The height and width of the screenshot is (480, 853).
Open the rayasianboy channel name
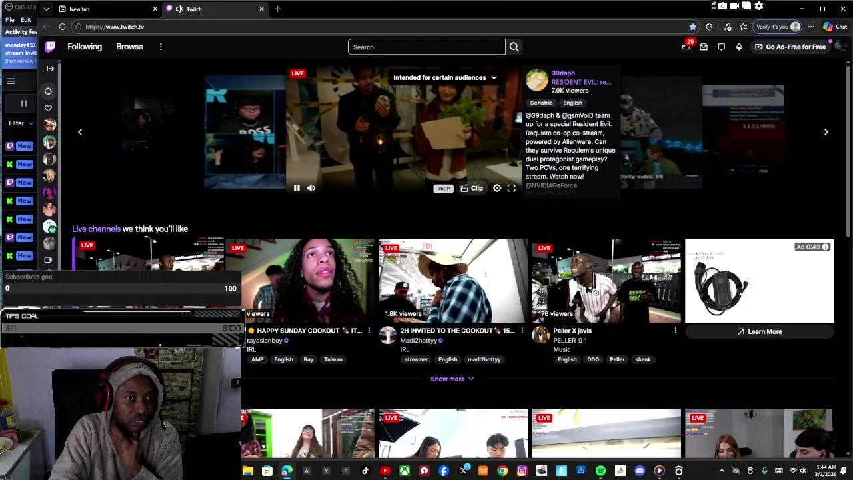tap(265, 341)
